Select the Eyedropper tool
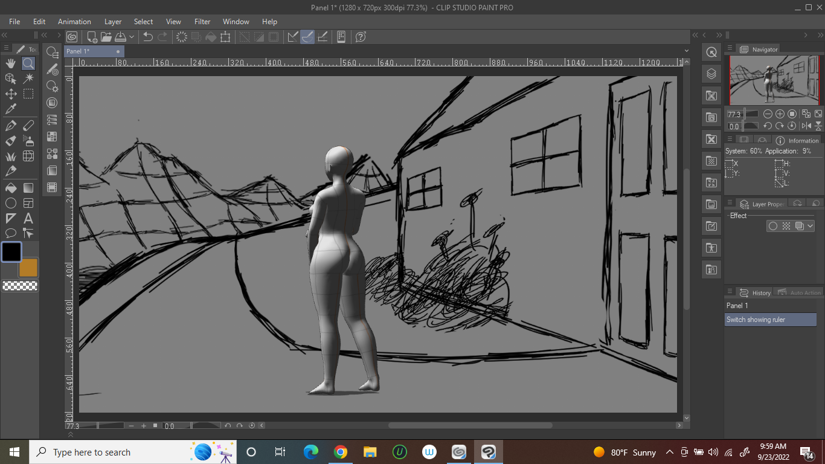Viewport: 825px width, 464px height. point(11,109)
